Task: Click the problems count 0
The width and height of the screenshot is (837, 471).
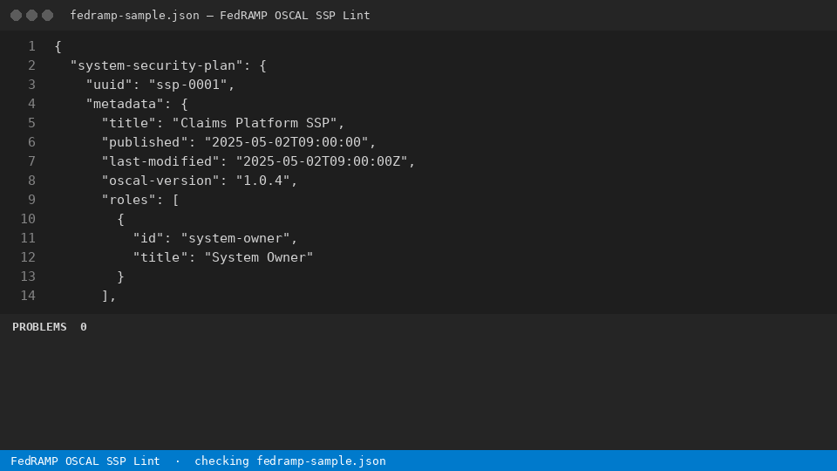Action: (84, 327)
